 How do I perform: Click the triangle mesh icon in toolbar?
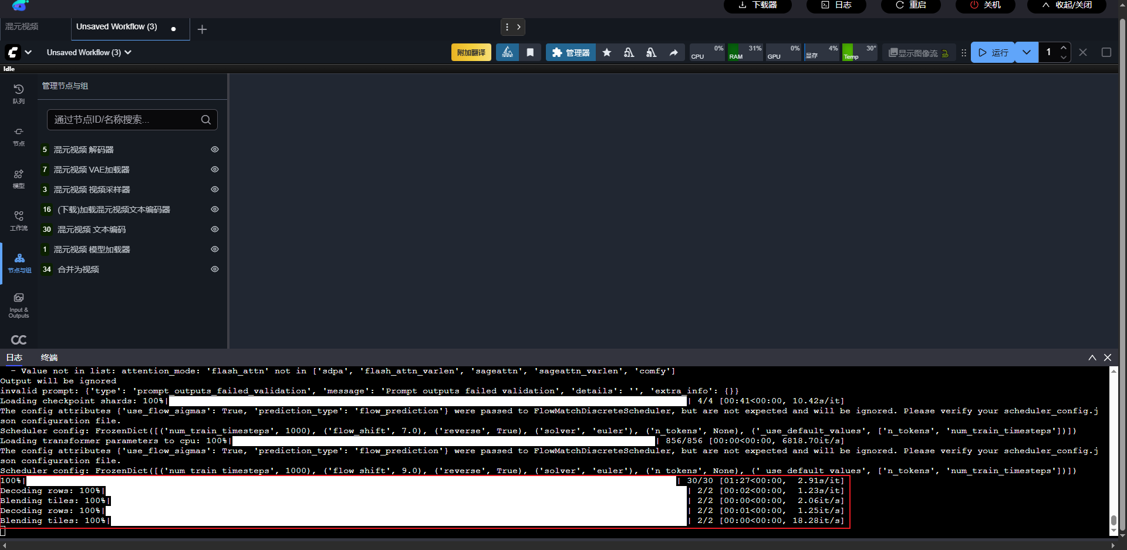[508, 52]
